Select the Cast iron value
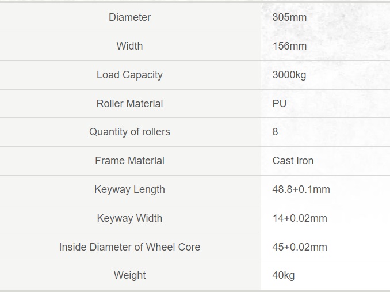The height and width of the screenshot is (292, 390). [x=293, y=161]
